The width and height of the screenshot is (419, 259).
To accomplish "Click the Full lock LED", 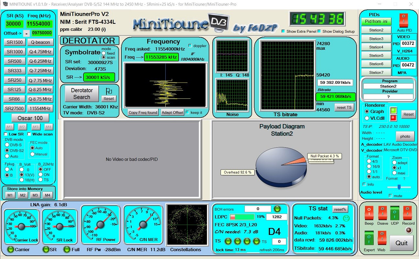I will click(x=67, y=249).
